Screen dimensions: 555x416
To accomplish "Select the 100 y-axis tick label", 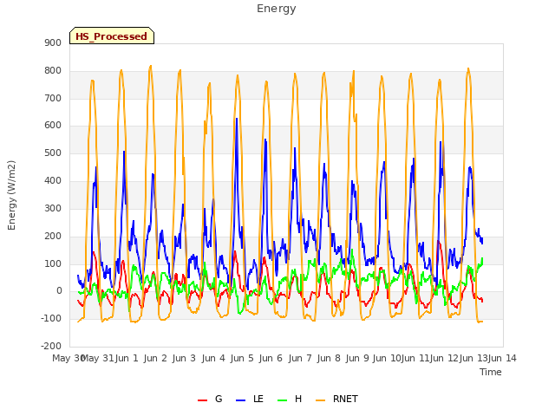I will point(53,263).
